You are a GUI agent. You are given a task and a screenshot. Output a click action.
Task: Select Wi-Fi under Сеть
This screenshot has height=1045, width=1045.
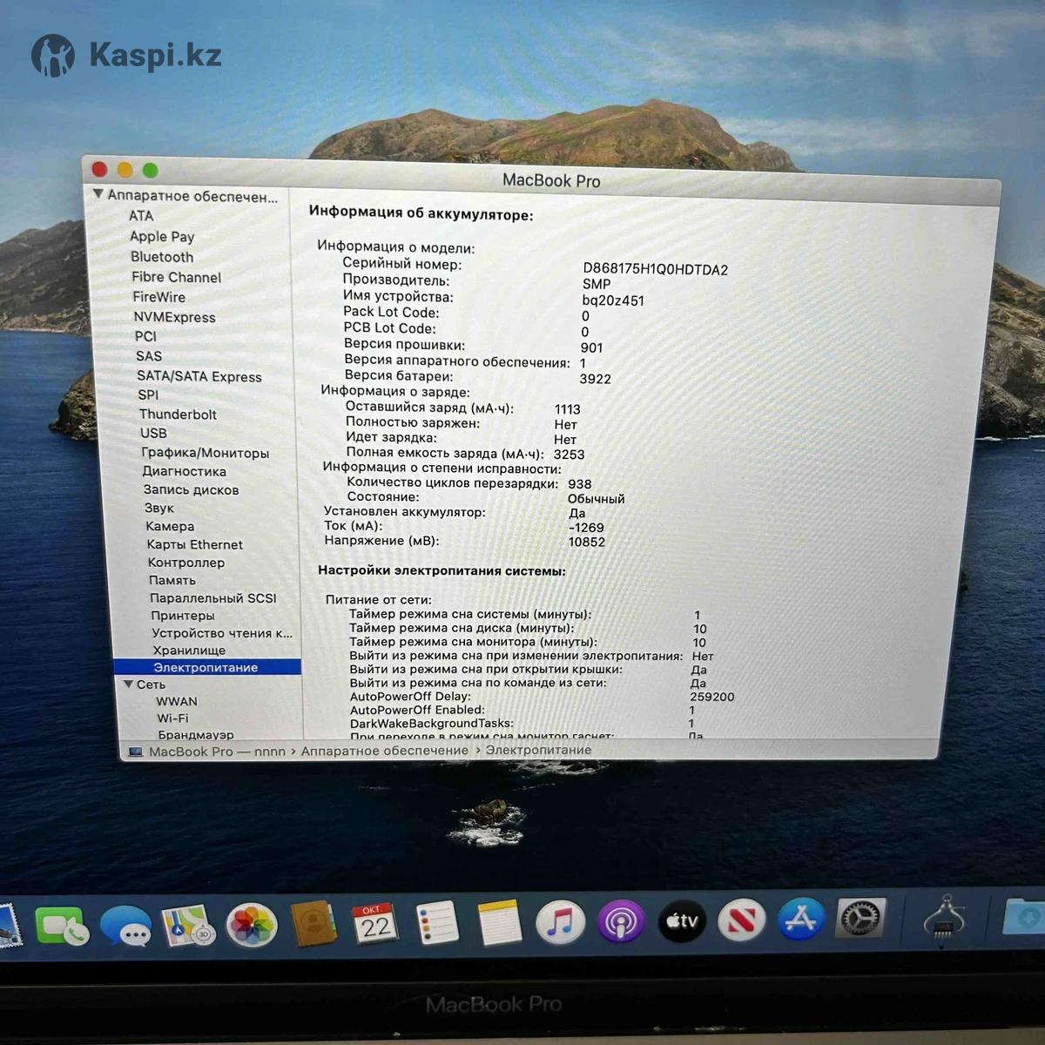click(172, 718)
